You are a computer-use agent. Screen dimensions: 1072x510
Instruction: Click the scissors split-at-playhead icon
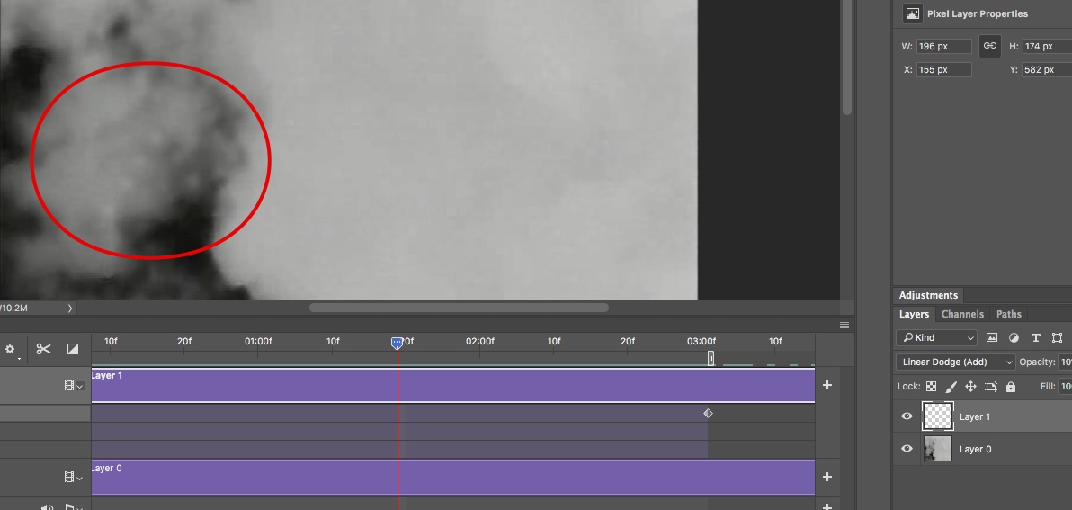(43, 349)
